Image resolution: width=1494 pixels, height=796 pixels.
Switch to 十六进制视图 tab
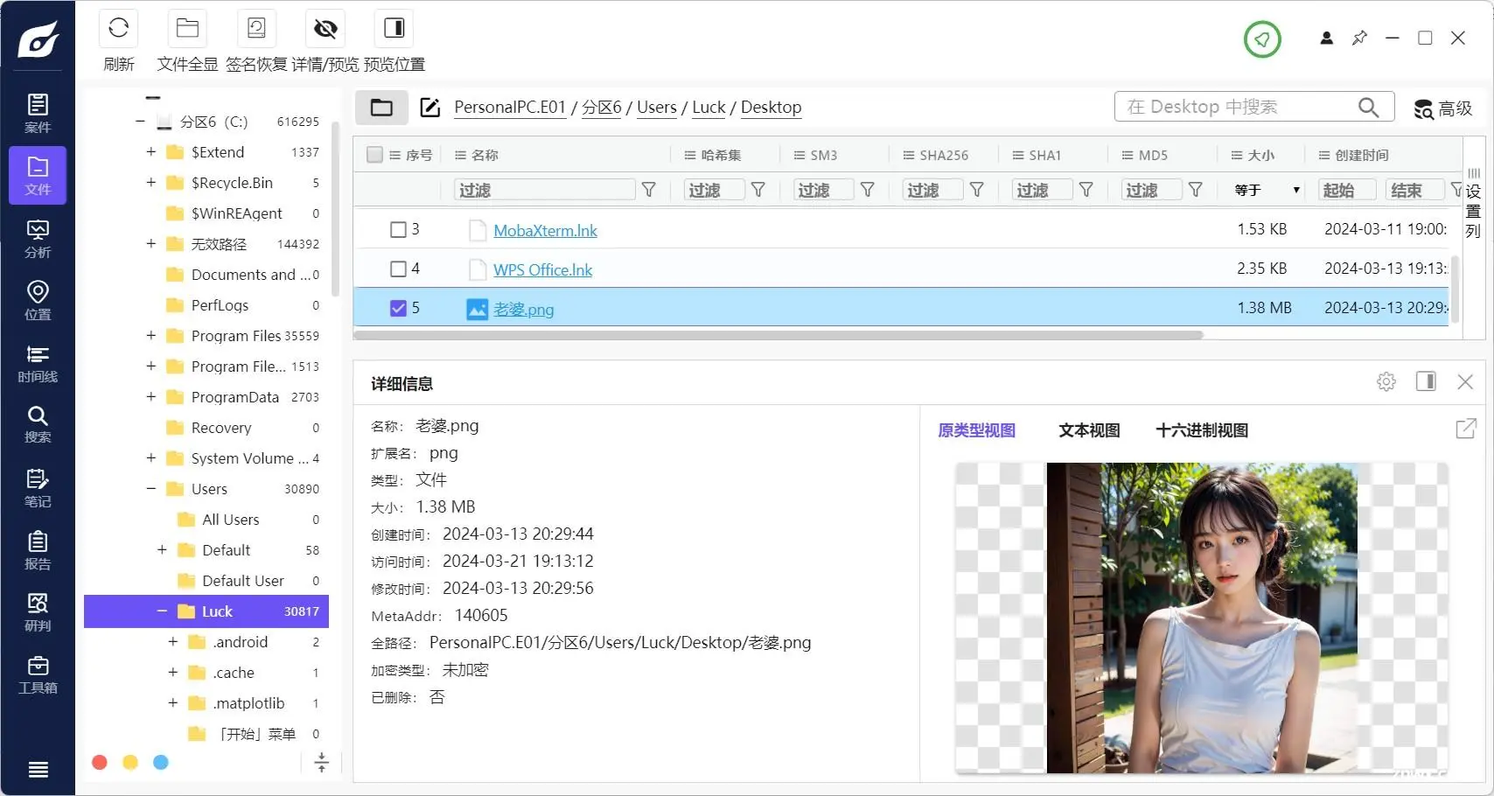1202,430
